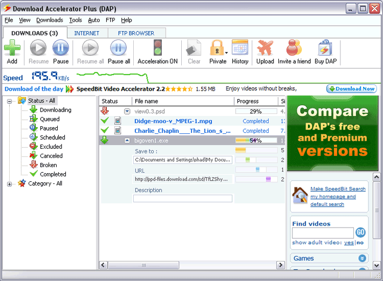Switch to the FTP BROWSER tab

pyautogui.click(x=136, y=33)
